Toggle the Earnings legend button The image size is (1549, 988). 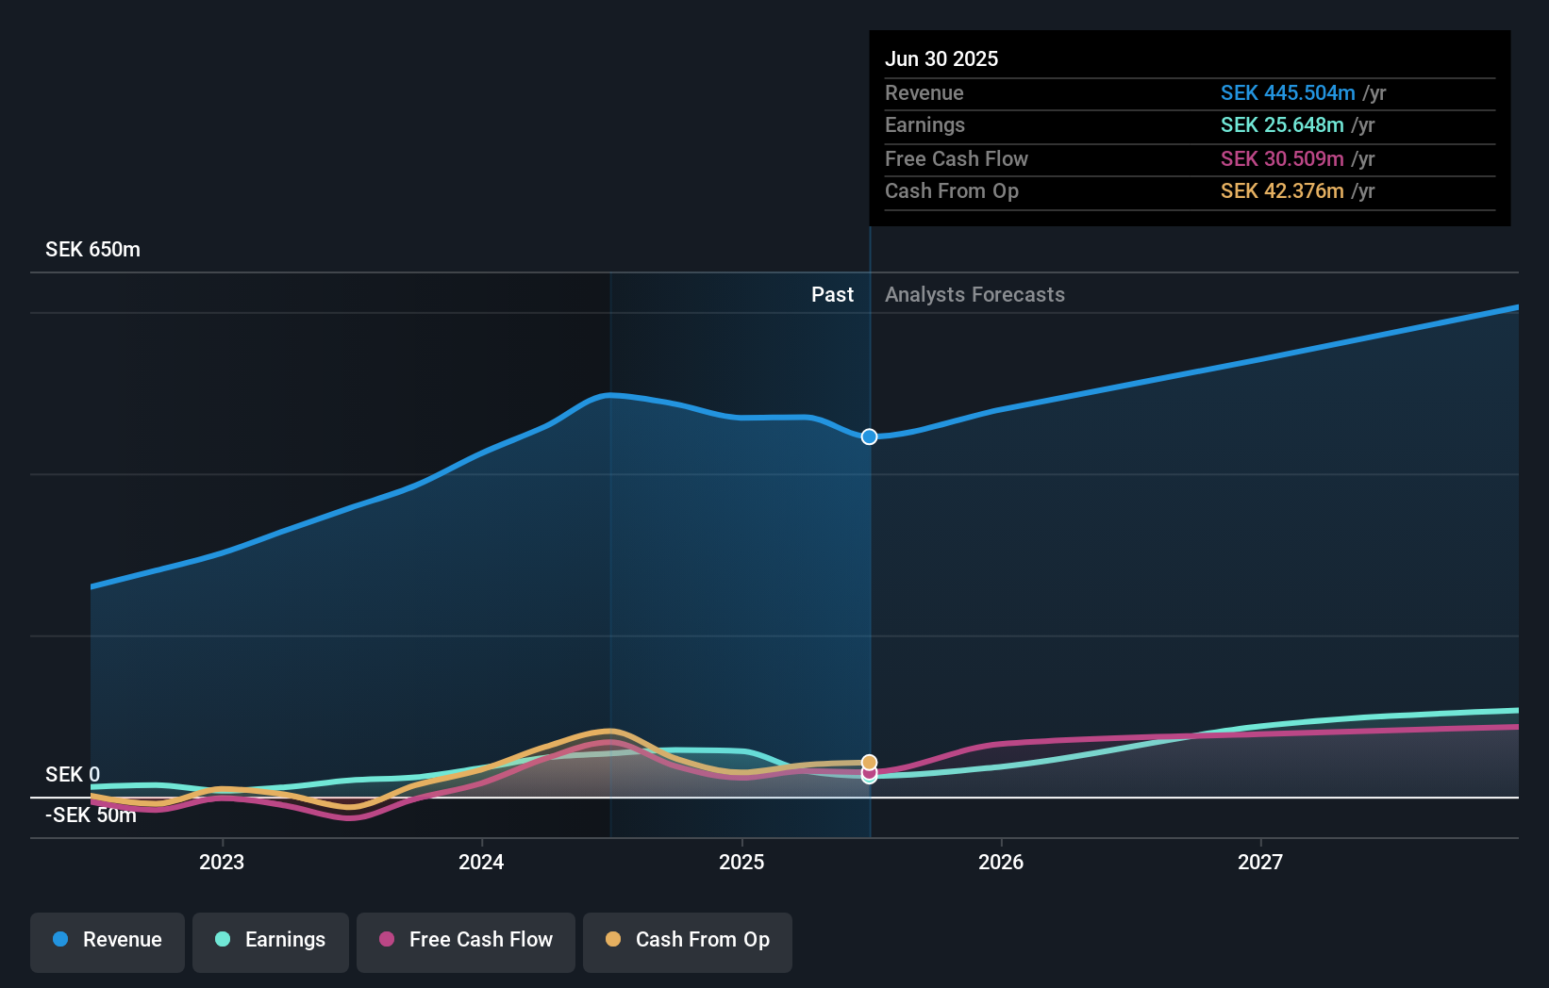coord(271,942)
